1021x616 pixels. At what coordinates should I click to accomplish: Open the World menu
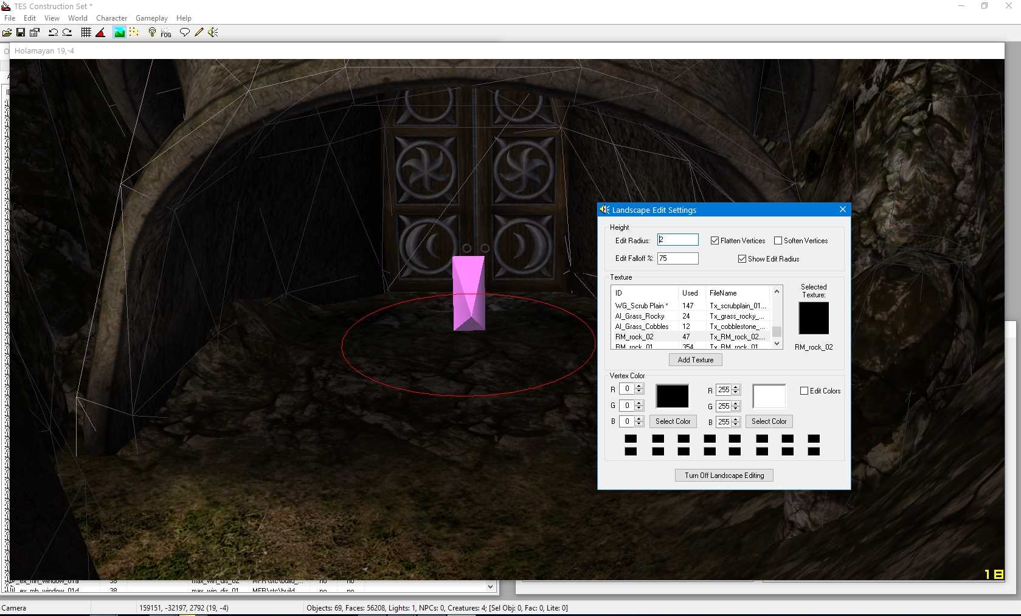(x=77, y=18)
